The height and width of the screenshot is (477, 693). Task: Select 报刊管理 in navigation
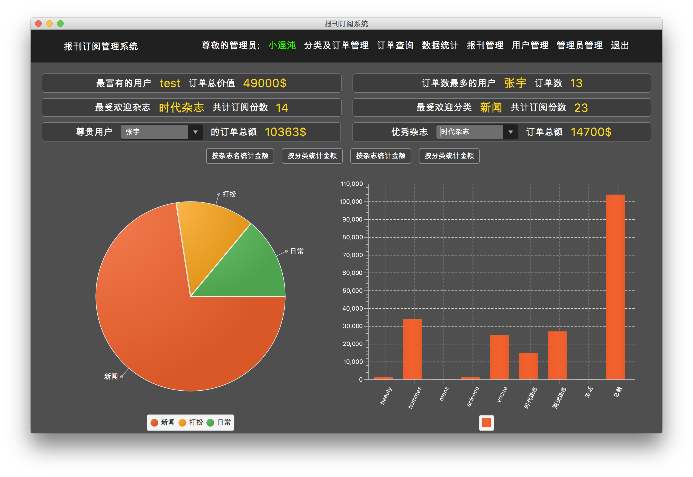[485, 46]
